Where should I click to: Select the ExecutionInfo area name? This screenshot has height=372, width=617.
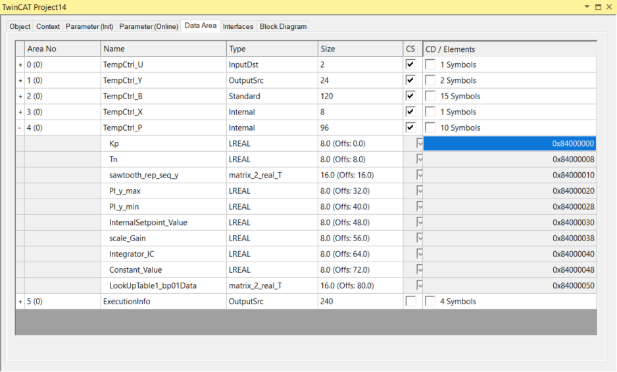[x=127, y=302]
